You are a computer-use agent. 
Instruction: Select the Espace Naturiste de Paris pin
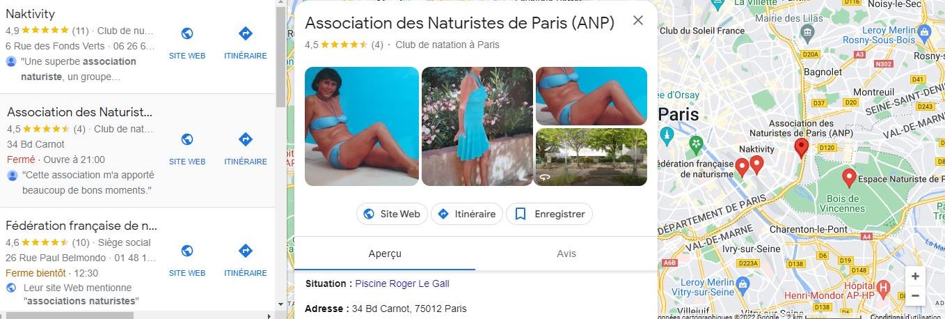coord(848,178)
